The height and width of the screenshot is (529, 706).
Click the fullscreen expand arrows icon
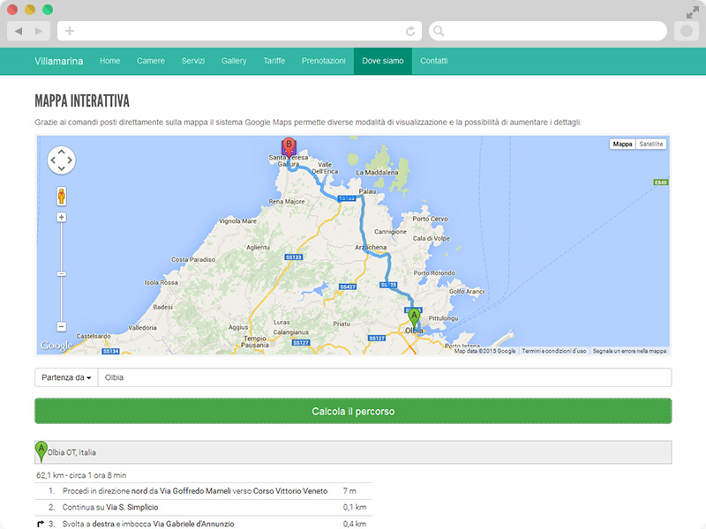692,12
